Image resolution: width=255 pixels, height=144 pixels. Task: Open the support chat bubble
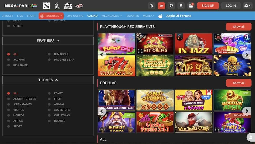coord(251,137)
